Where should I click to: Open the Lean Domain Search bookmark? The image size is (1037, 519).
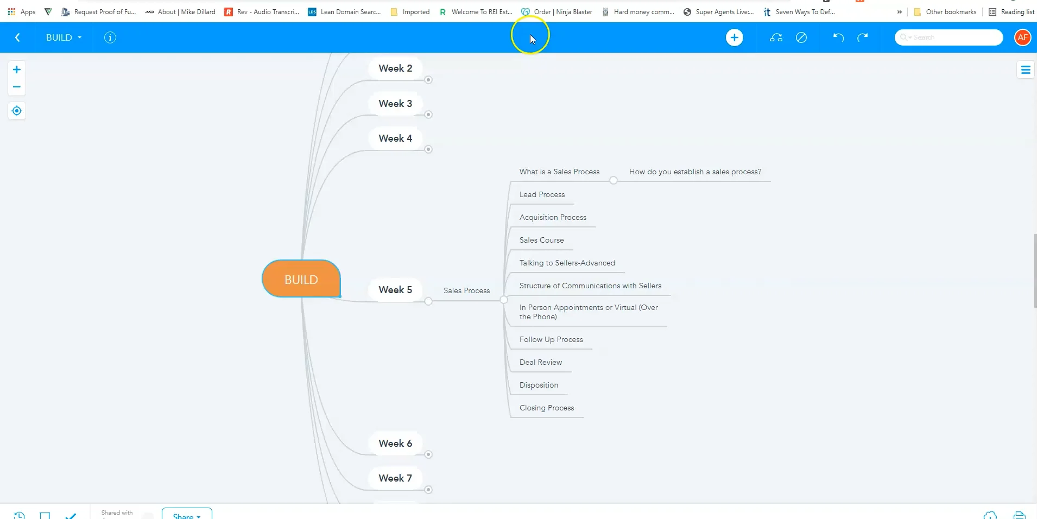(344, 11)
